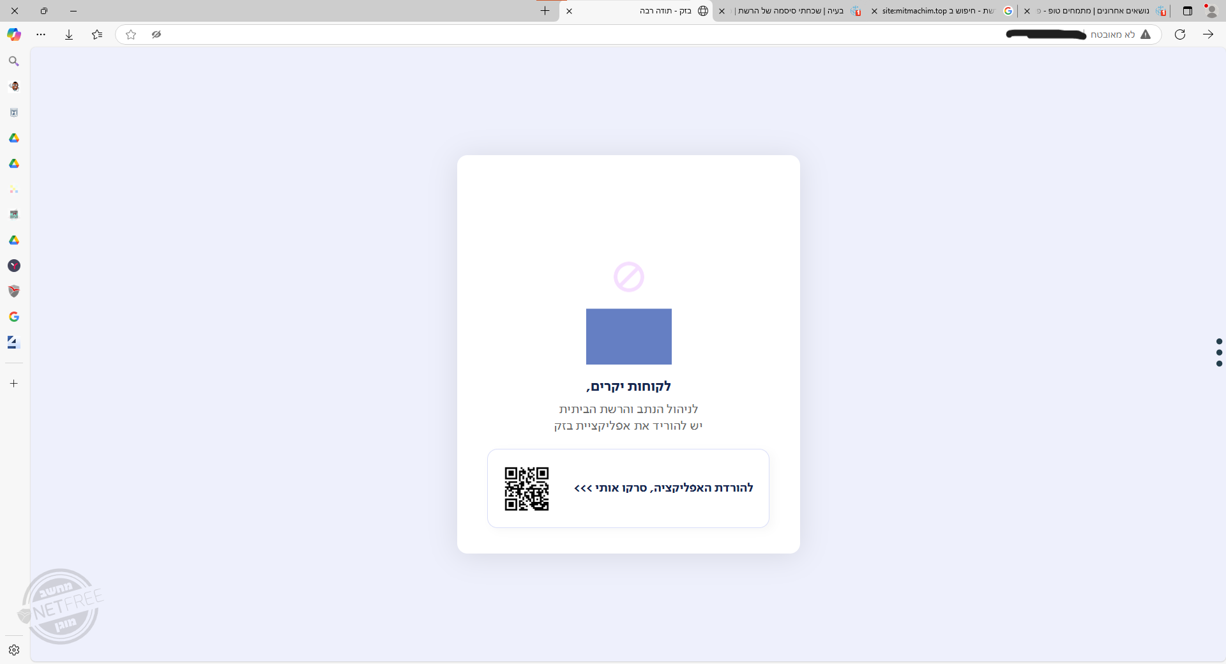The width and height of the screenshot is (1226, 664).
Task: Close the 'נושאים אחרונים' tab
Action: [x=1027, y=11]
